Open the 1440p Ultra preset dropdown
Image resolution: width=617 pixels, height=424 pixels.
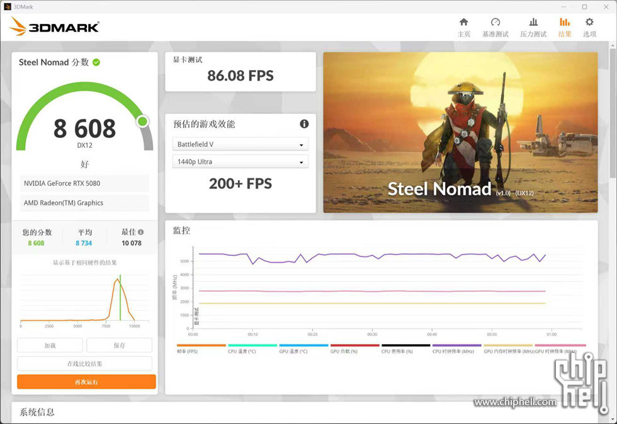tap(241, 161)
